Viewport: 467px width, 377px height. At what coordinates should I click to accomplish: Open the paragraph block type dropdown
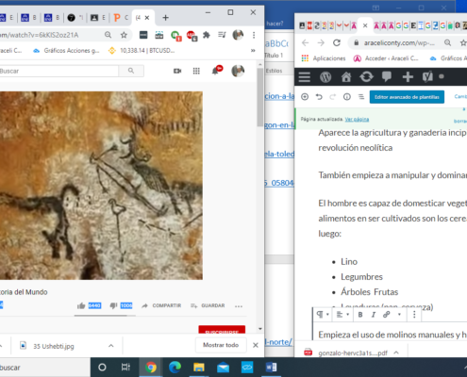(323, 315)
